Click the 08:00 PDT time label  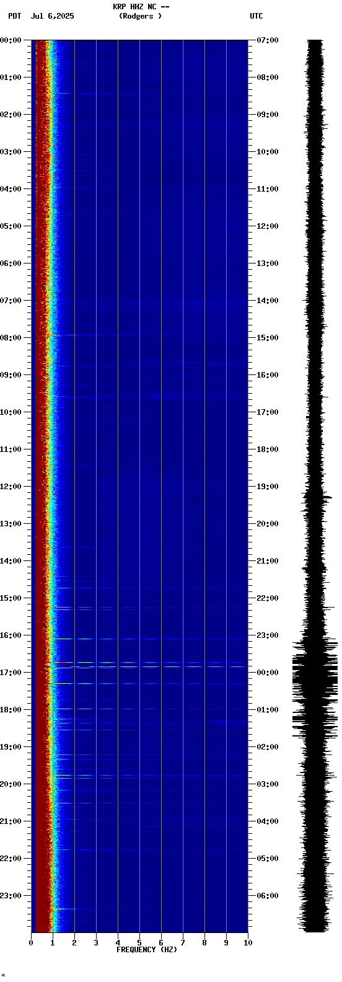pos(11,338)
